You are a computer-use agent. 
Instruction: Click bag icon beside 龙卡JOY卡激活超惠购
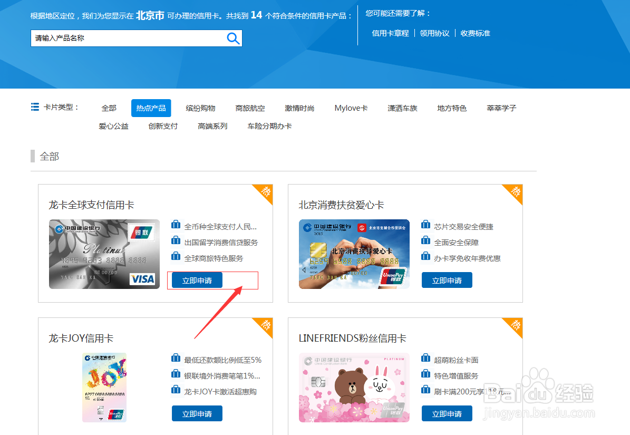click(176, 389)
